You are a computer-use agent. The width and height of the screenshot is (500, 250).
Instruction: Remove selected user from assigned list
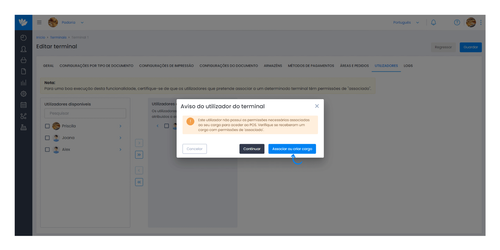tap(139, 170)
